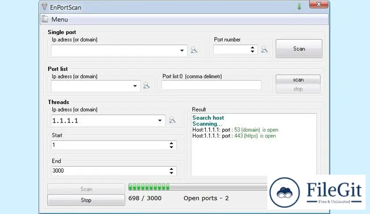This screenshot has height=214, width=370.
Task: Expand the Threads IP address dropdown
Action: coord(160,120)
